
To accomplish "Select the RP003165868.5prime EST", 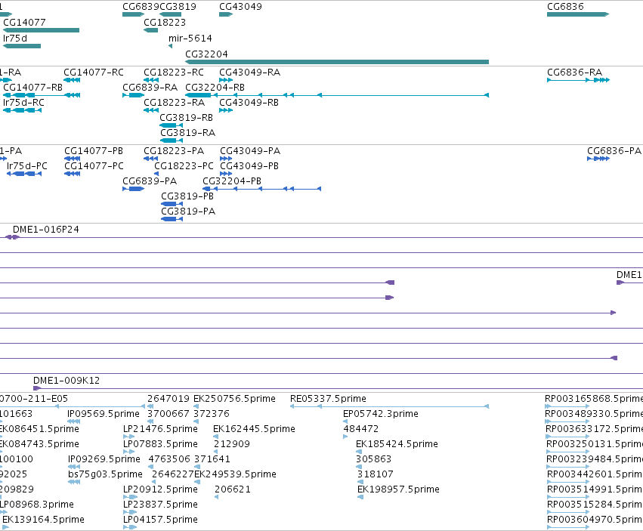I will pos(567,406).
